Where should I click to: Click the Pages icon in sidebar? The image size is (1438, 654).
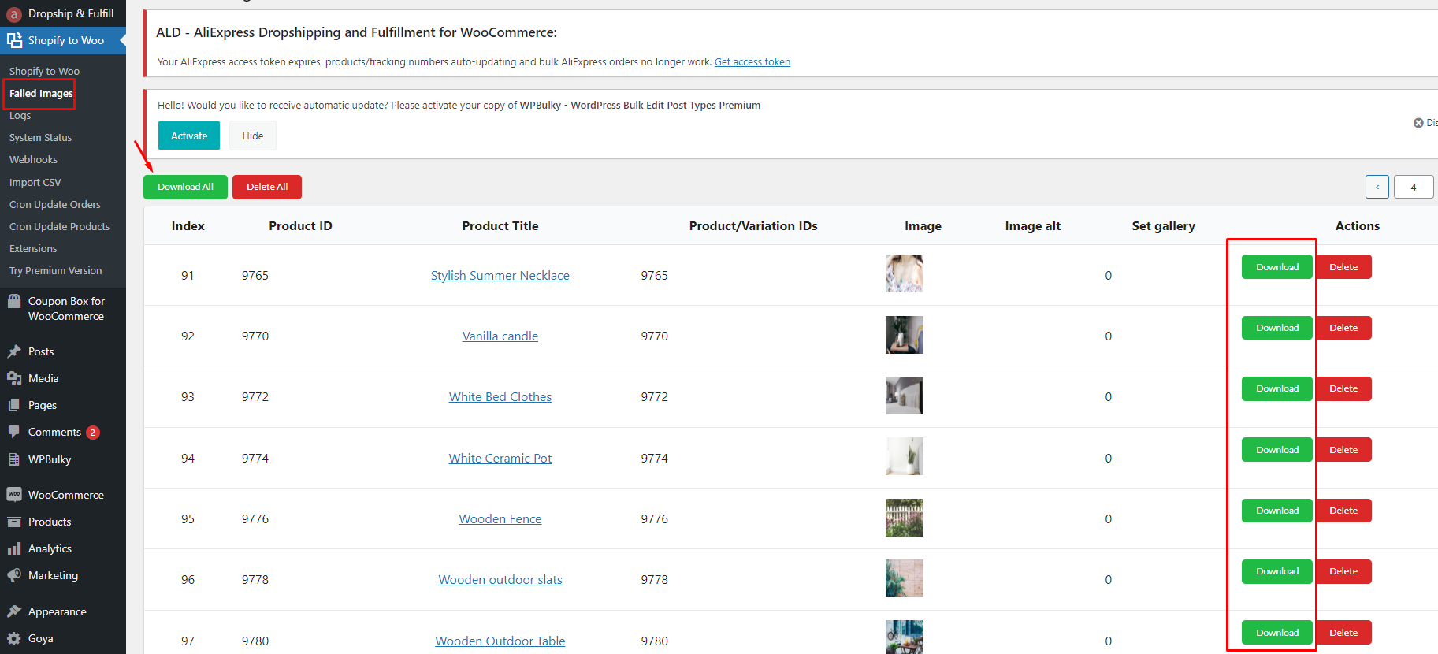coord(14,405)
